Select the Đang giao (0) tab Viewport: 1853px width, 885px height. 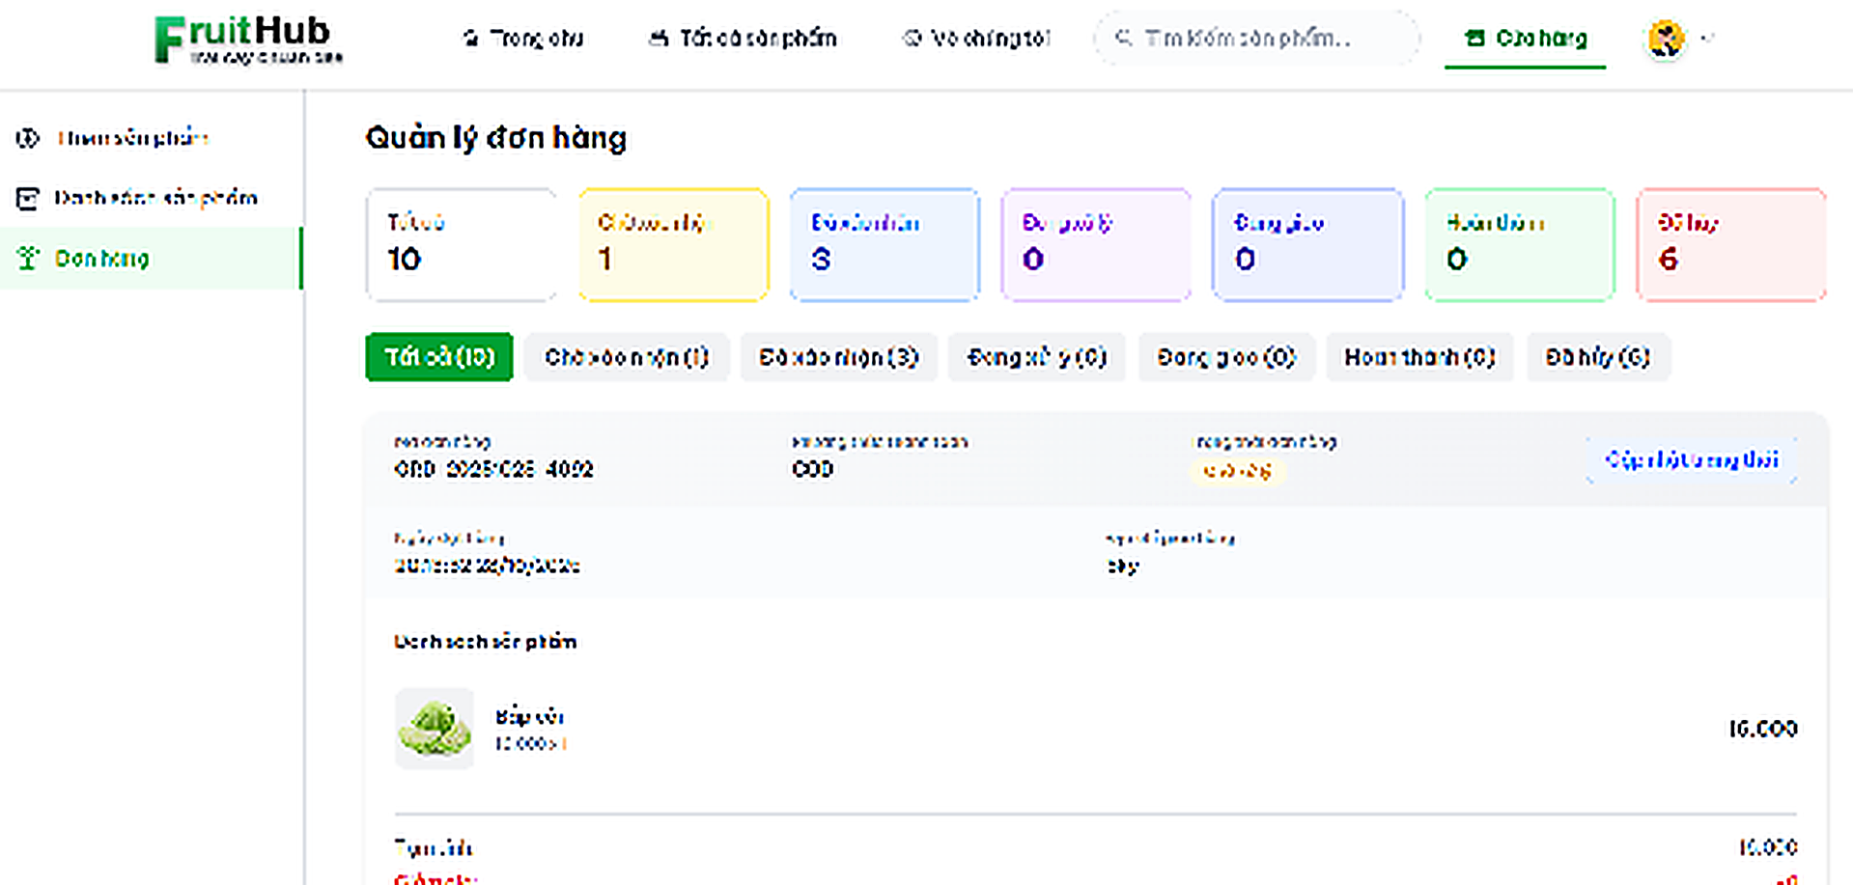pyautogui.click(x=1226, y=357)
